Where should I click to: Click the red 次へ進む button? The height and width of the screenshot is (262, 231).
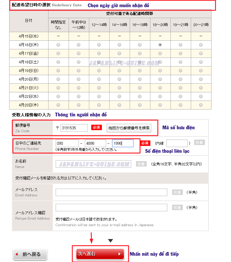tap(100, 254)
